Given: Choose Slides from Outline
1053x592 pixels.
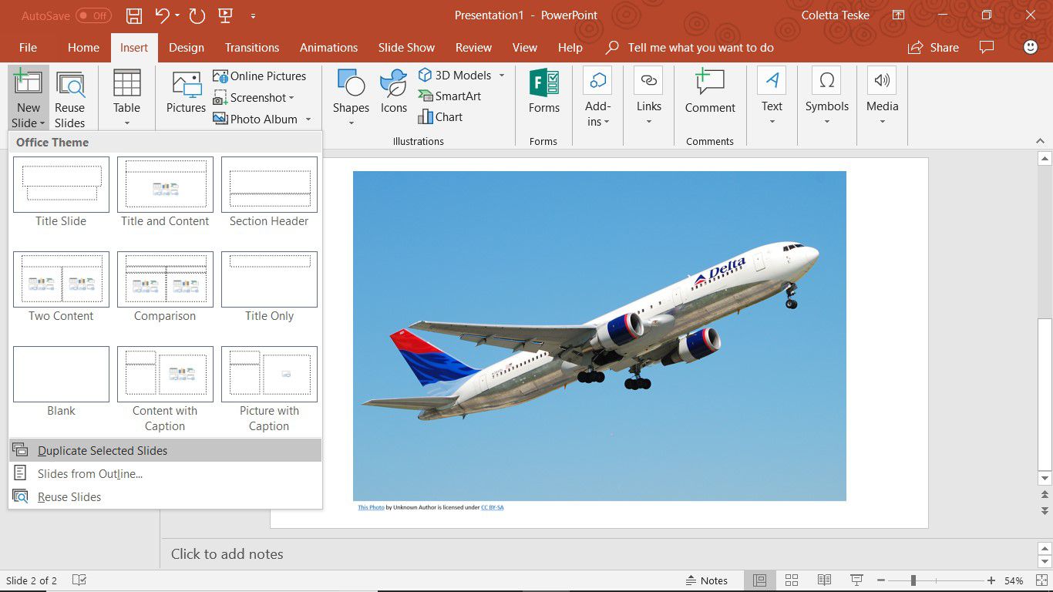Looking at the screenshot, I should (165, 474).
